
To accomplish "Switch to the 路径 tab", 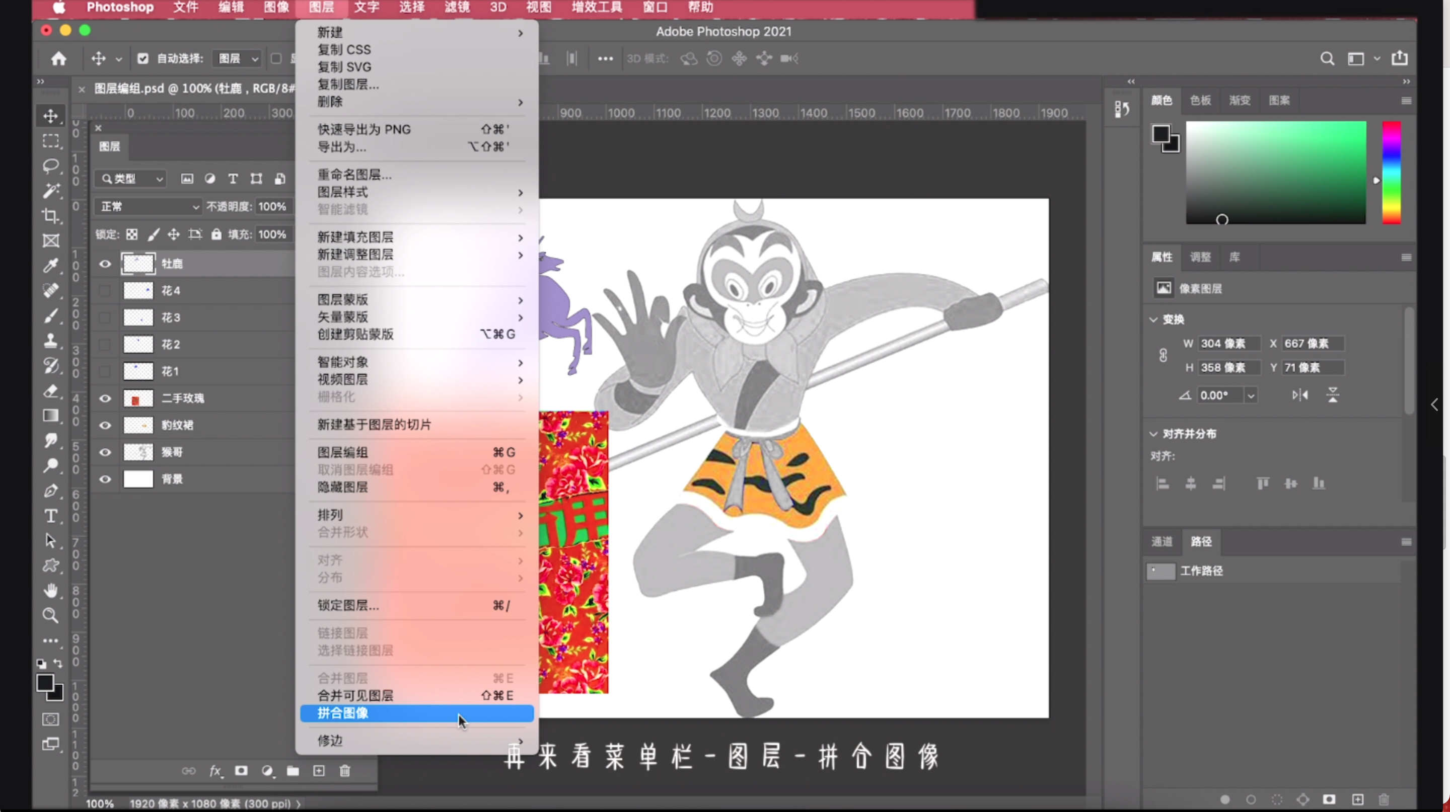I will pos(1200,541).
